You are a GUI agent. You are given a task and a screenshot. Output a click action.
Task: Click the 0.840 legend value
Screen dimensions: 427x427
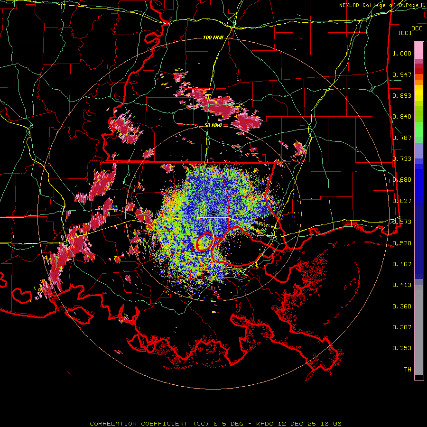click(402, 117)
